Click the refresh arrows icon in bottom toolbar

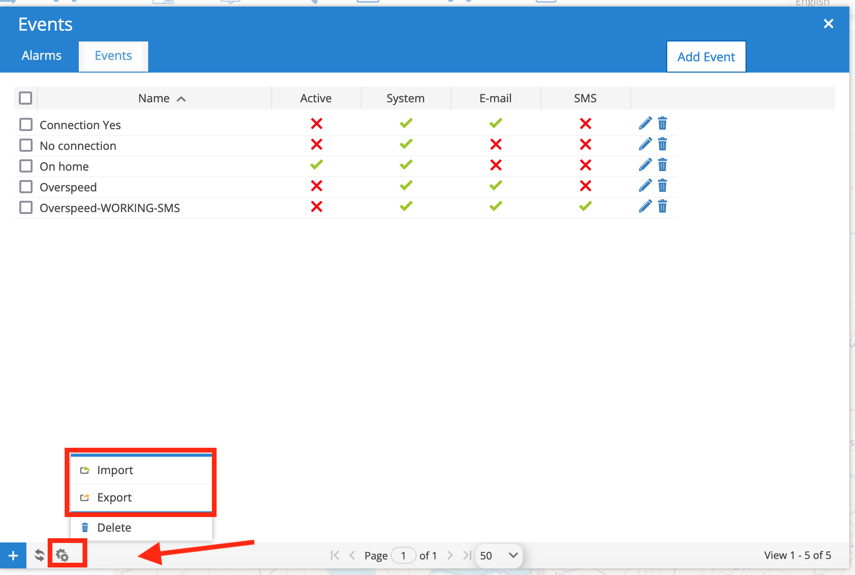point(40,555)
